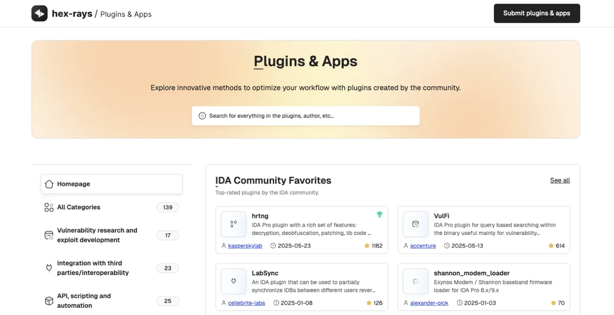Screen dimensions: 614x315
Task: Click the hrtng plugin thumbnail icon
Action: (234, 224)
